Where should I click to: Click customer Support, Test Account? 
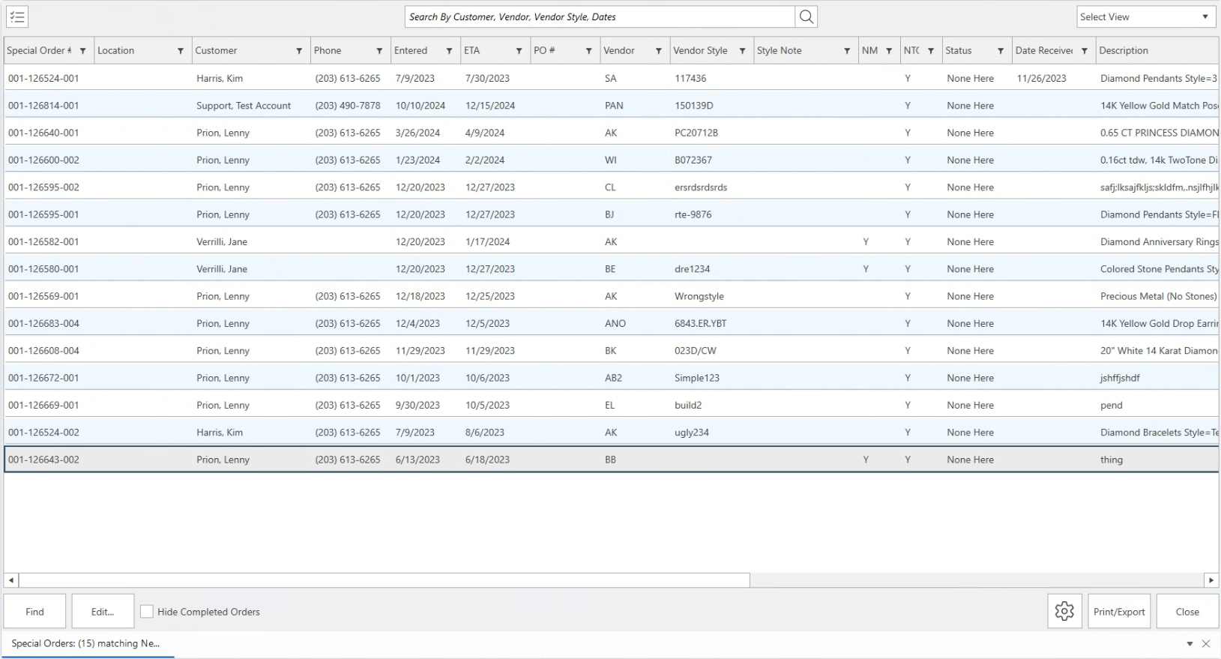(244, 106)
